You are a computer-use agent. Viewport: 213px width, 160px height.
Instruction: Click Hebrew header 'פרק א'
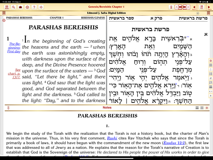(156, 18)
